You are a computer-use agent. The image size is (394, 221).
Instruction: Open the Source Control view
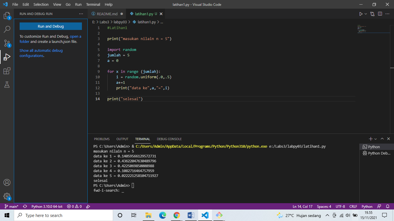click(7, 43)
